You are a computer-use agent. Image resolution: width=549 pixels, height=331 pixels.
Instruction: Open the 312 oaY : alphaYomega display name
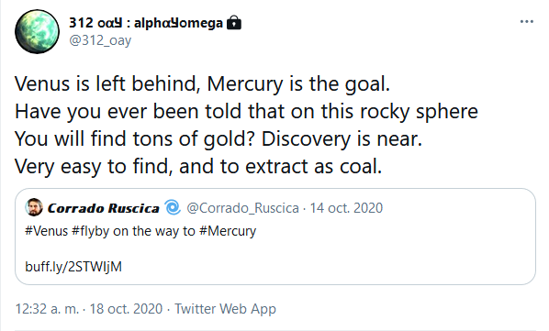[146, 23]
